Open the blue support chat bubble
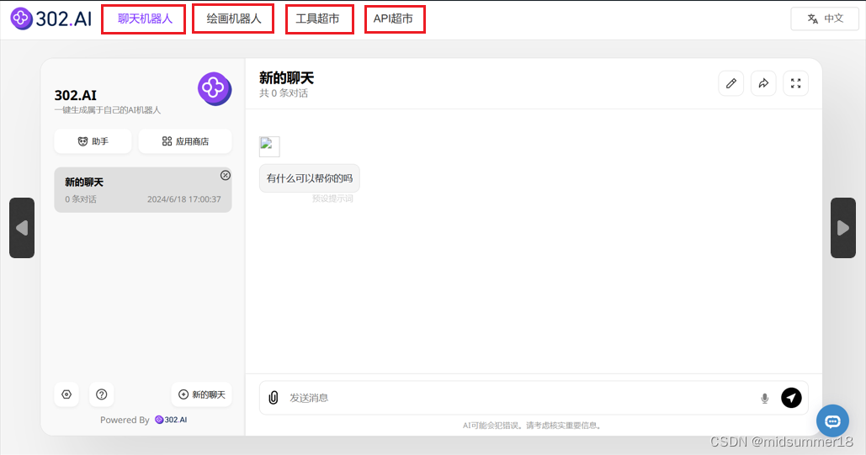The image size is (866, 455). pos(832,421)
